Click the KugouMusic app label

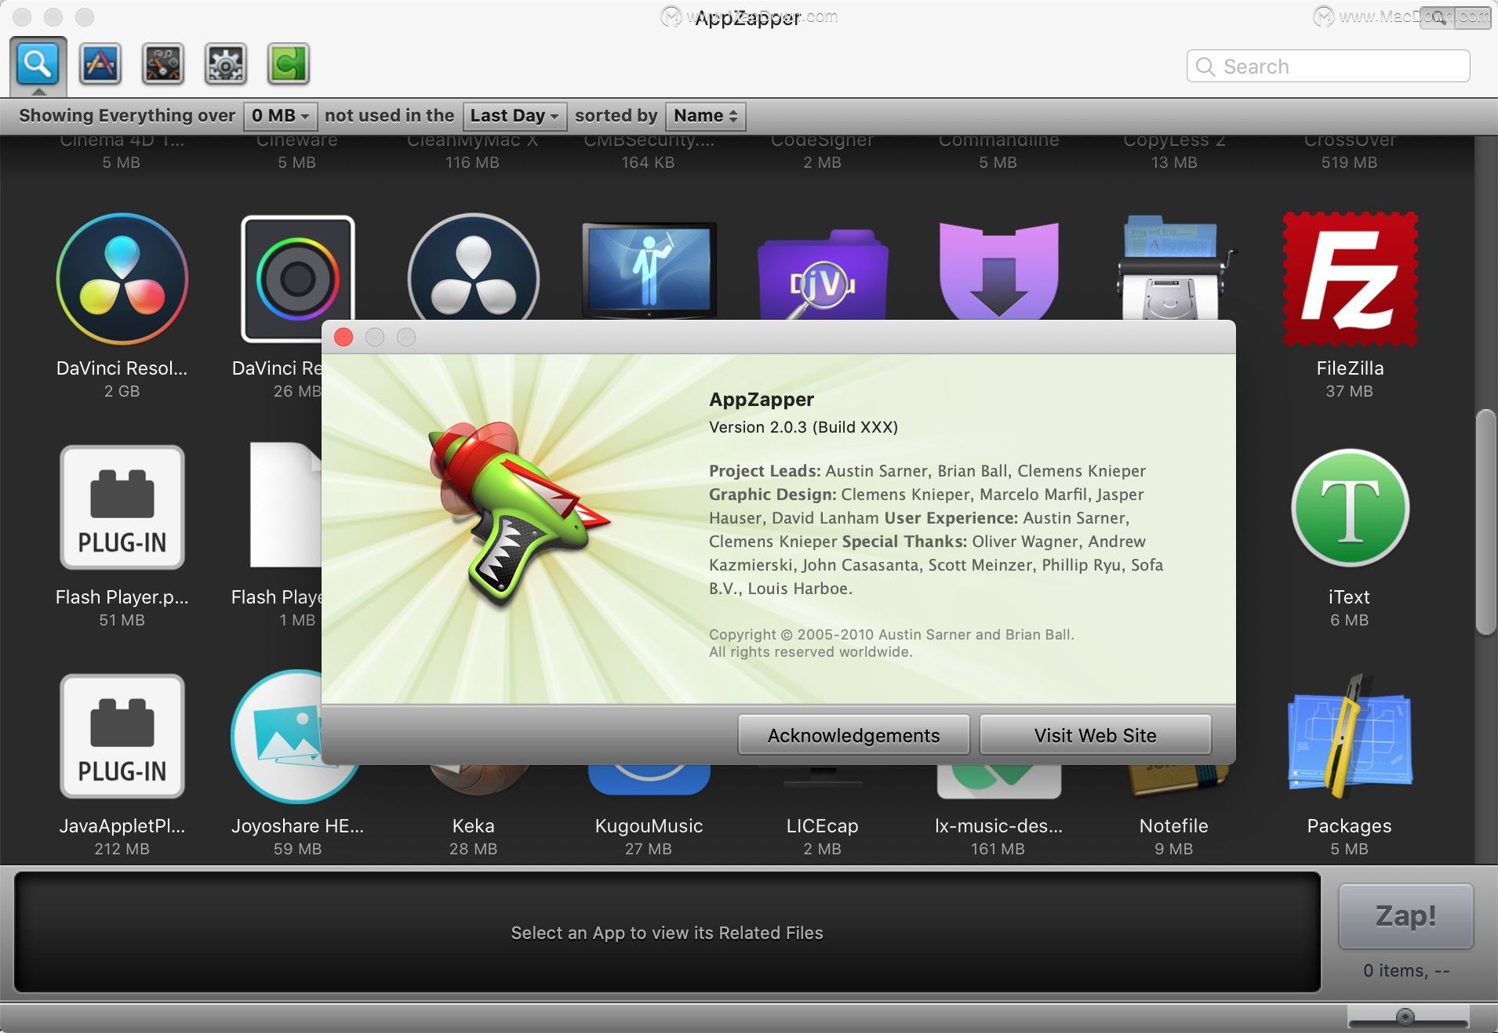pos(649,825)
